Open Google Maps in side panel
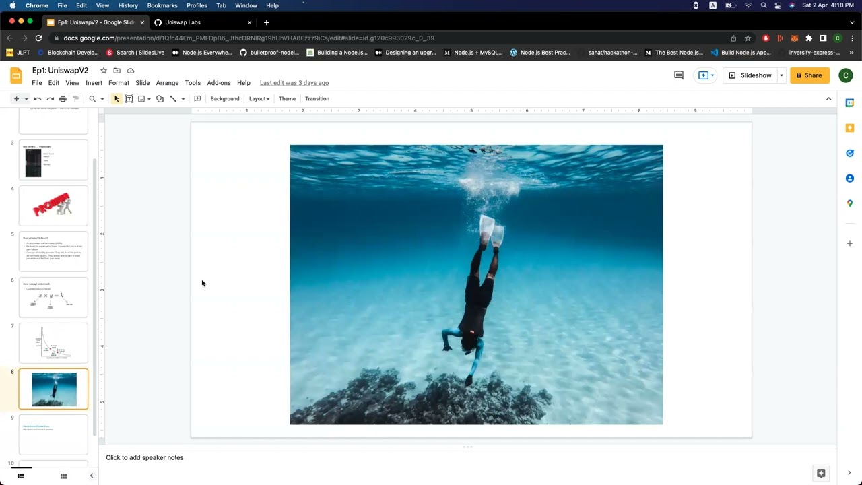The width and height of the screenshot is (862, 485). point(850,203)
